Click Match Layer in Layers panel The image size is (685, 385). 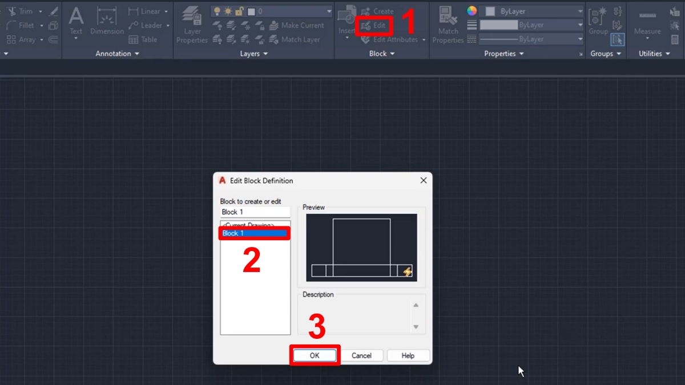(295, 39)
